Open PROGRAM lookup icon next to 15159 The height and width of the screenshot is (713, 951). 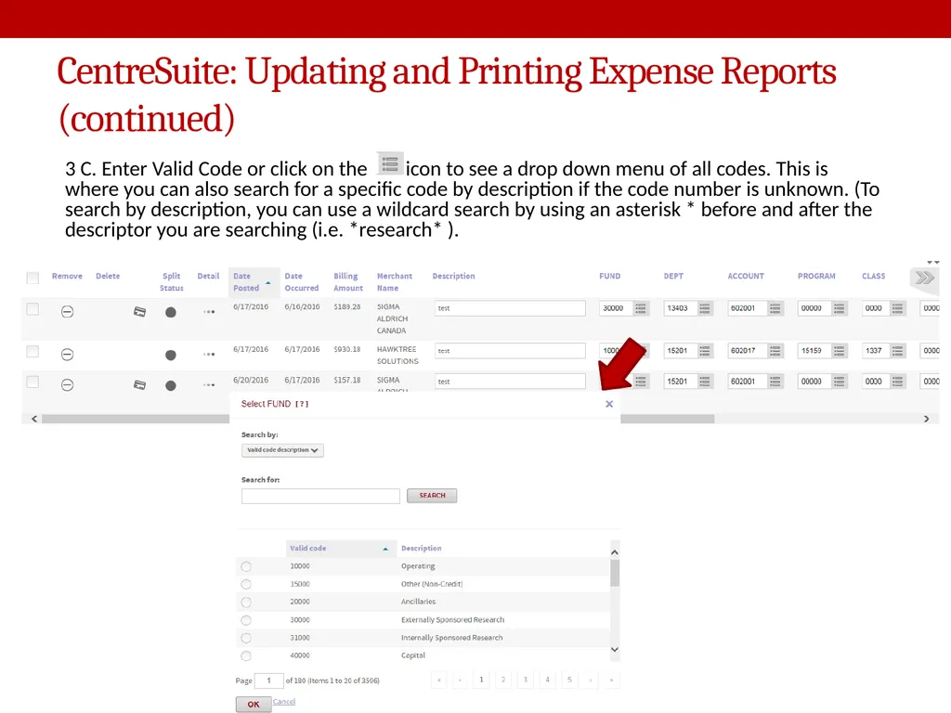point(840,351)
